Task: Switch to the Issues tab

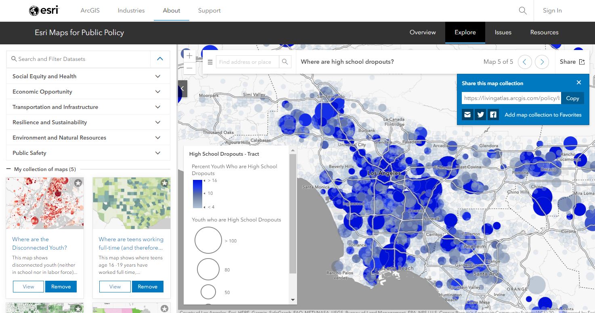Action: 503,32
